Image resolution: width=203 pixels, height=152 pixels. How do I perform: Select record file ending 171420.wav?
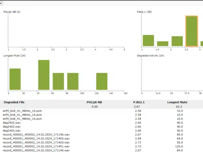click(101, 142)
